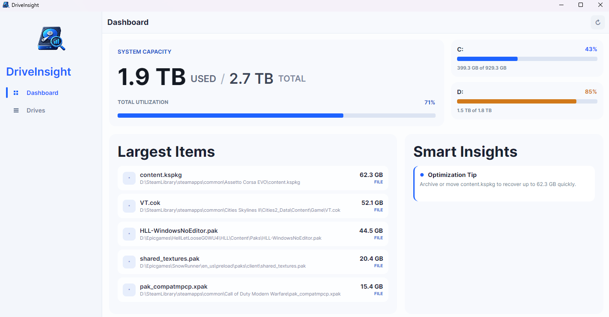Switch to the Drives section
This screenshot has height=317, width=609.
(35, 110)
